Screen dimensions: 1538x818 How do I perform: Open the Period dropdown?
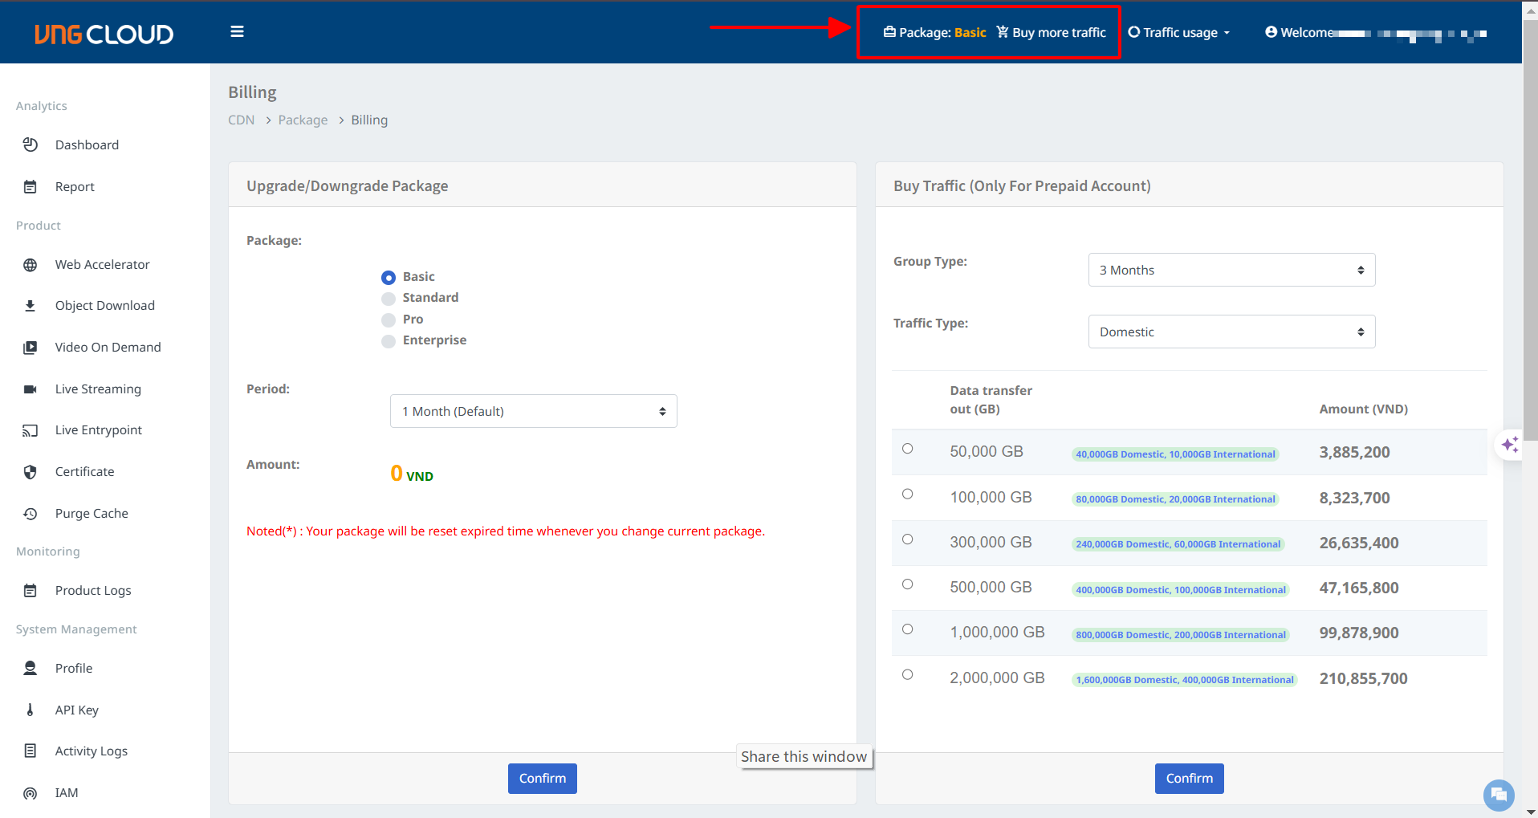tap(533, 411)
